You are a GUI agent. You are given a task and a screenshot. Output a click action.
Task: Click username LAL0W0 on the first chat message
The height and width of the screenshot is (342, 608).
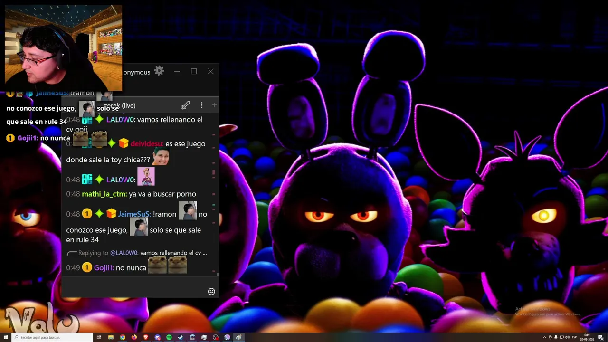pyautogui.click(x=120, y=120)
